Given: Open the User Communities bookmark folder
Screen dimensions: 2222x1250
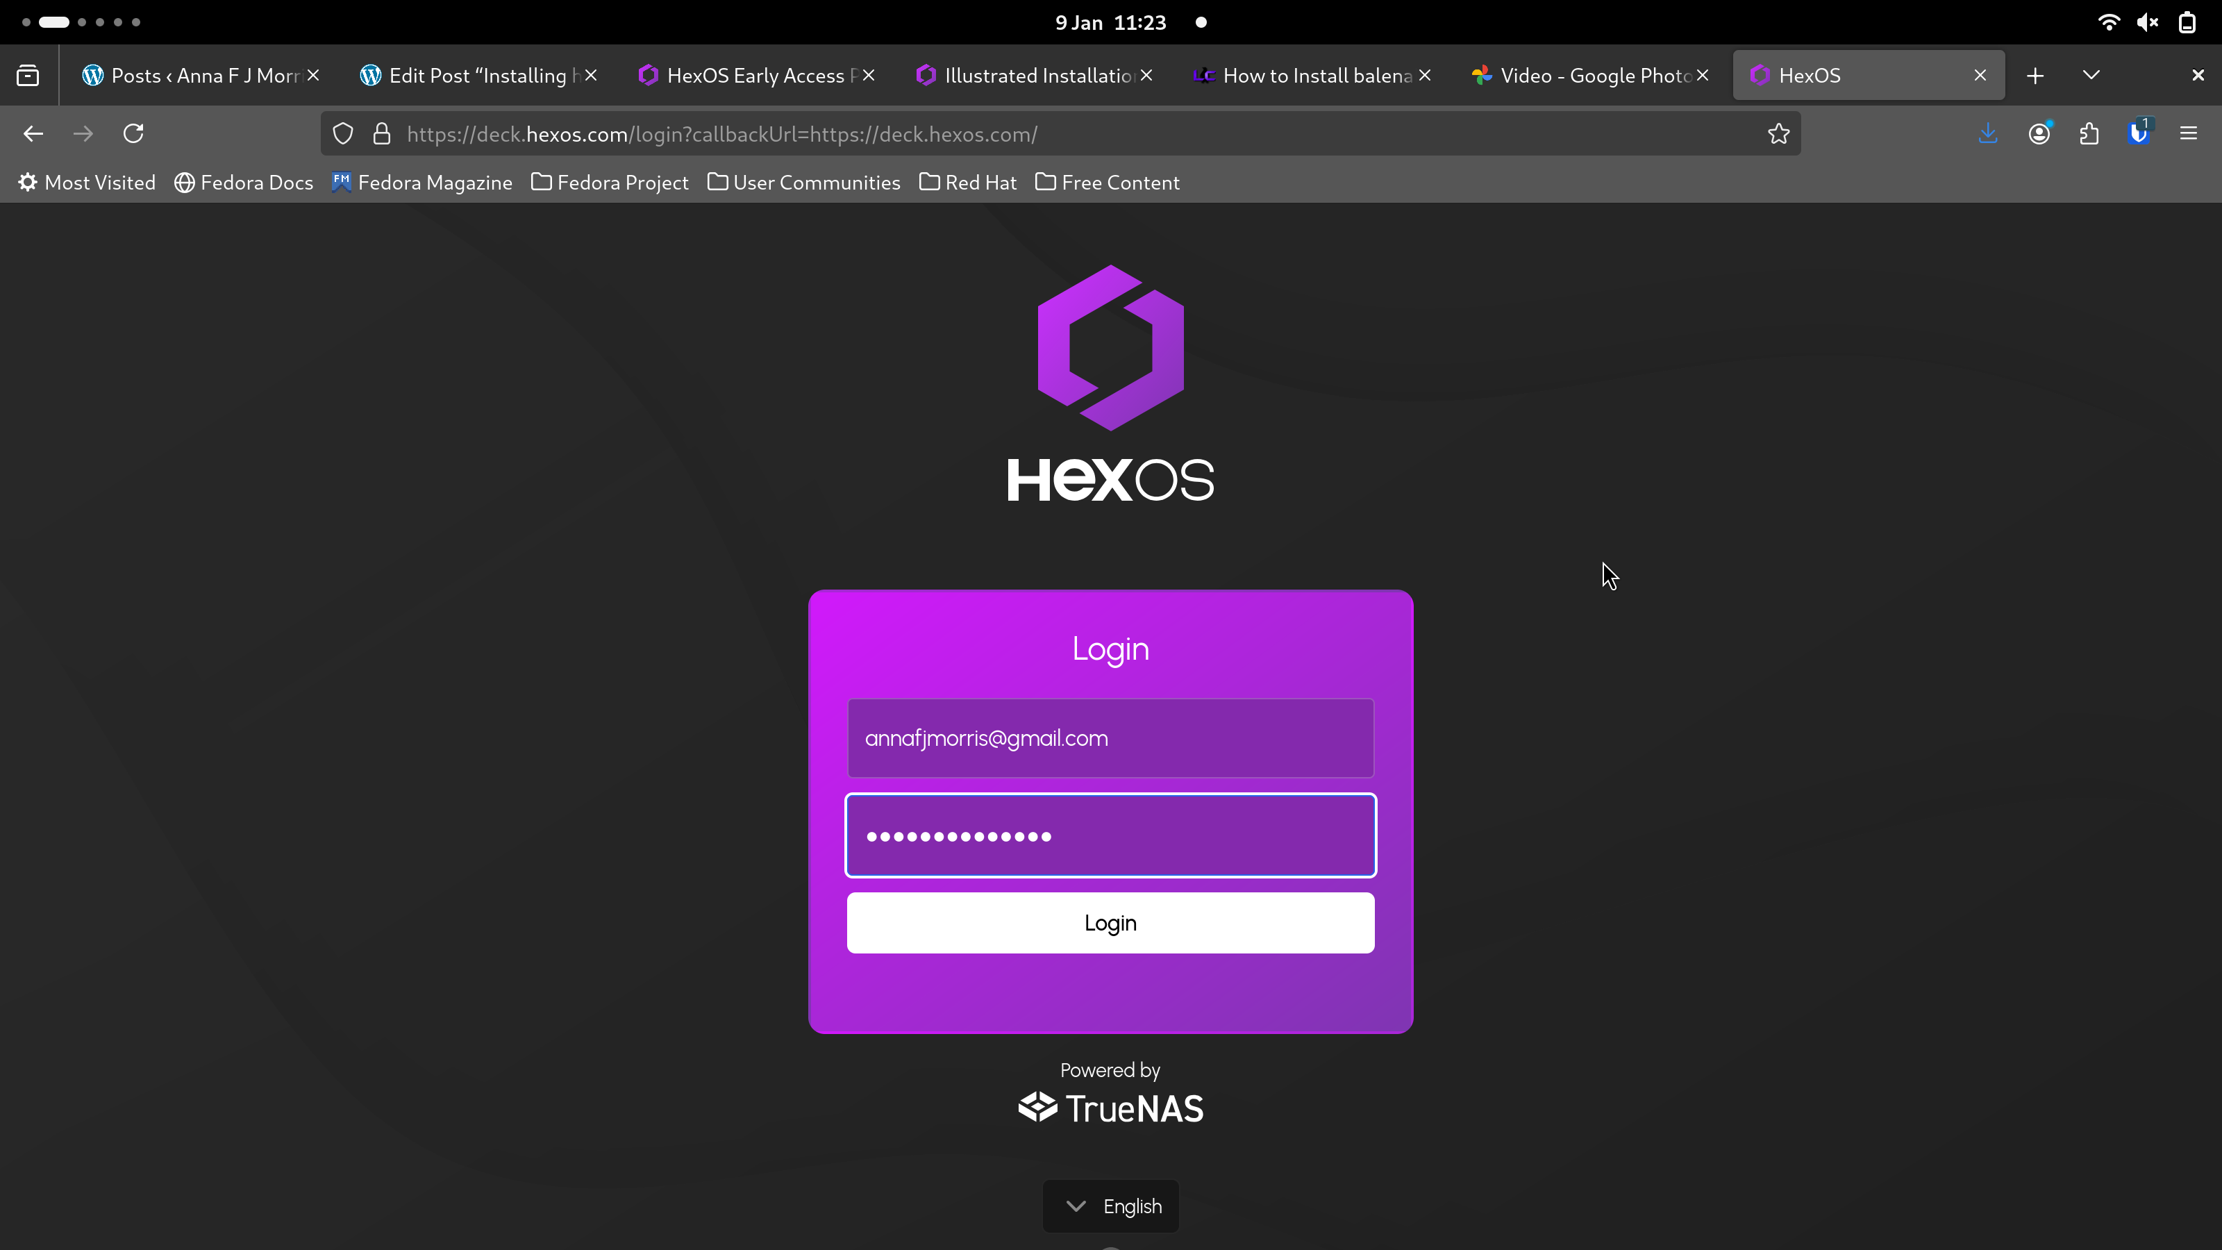Looking at the screenshot, I should [x=804, y=183].
